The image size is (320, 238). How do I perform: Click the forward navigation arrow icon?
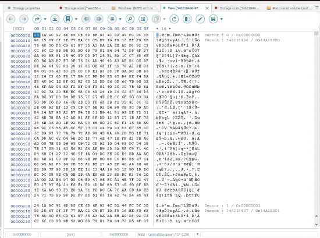click(24, 19)
